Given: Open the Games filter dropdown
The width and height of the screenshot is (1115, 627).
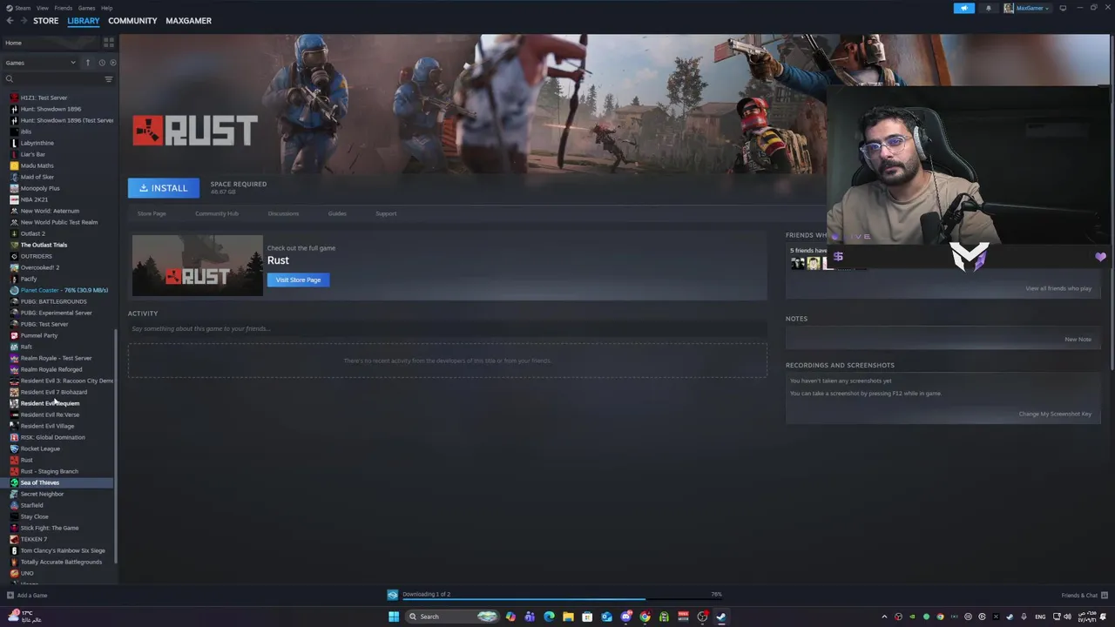Looking at the screenshot, I should tap(40, 63).
